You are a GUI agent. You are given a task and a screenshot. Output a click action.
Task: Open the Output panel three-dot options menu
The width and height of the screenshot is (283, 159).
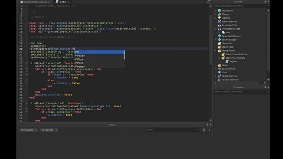point(209,130)
